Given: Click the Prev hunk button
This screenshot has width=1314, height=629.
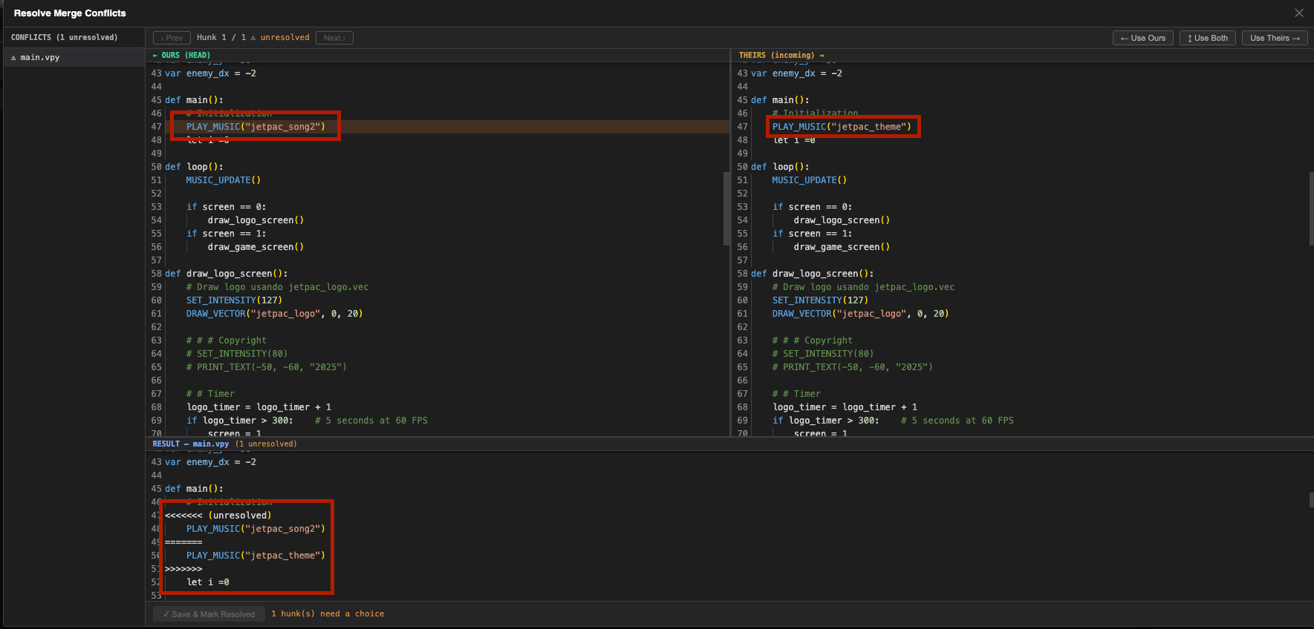Looking at the screenshot, I should click(x=172, y=38).
